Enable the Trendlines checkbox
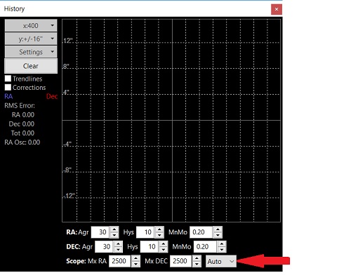Screen dimensions: 351x280 tap(8, 79)
